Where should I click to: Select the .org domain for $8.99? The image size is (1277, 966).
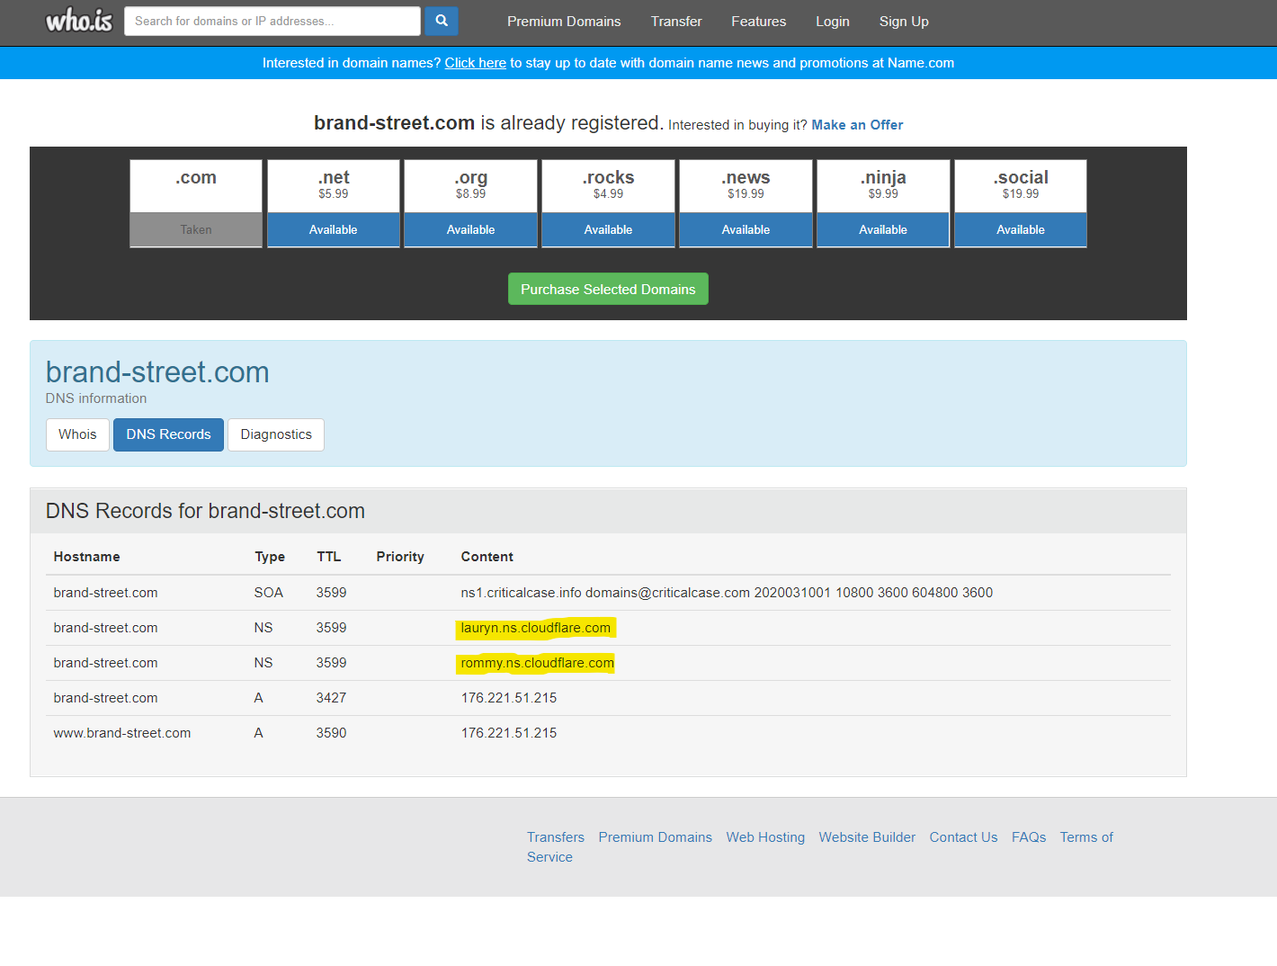coord(471,203)
